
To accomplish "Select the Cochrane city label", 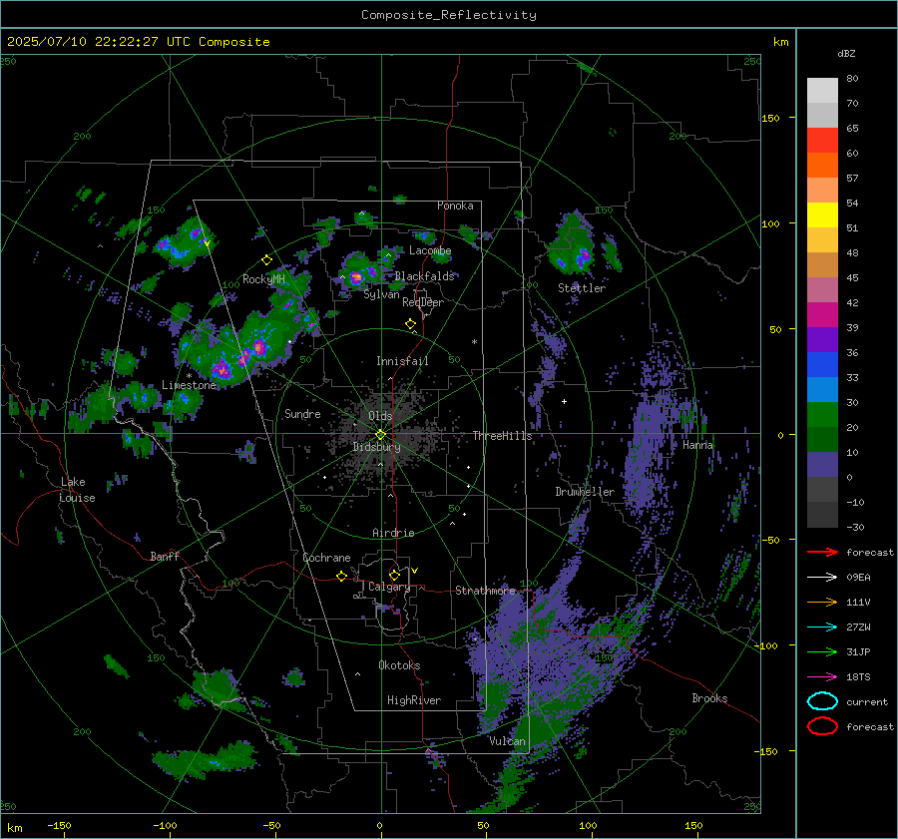I will [326, 558].
